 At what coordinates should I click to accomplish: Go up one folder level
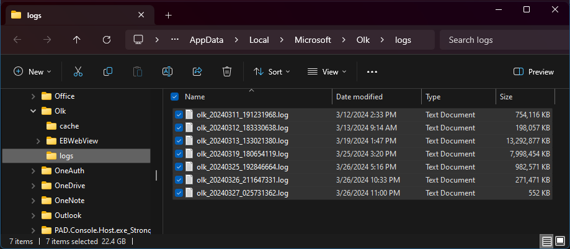(76, 40)
